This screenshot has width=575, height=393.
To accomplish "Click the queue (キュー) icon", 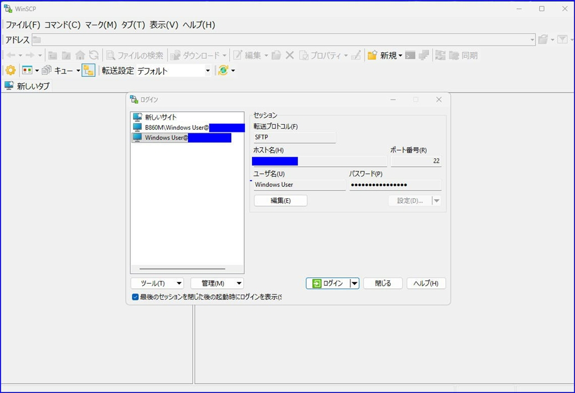I will (x=47, y=70).
